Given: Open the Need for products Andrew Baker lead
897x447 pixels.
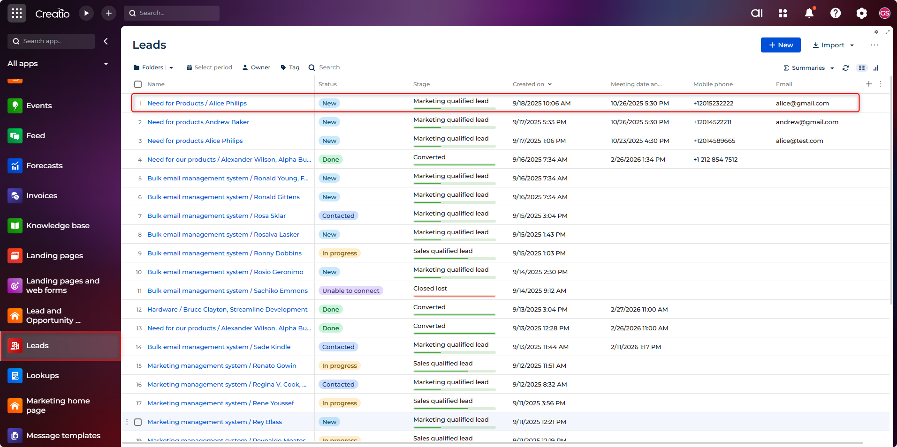Looking at the screenshot, I should pyautogui.click(x=198, y=122).
